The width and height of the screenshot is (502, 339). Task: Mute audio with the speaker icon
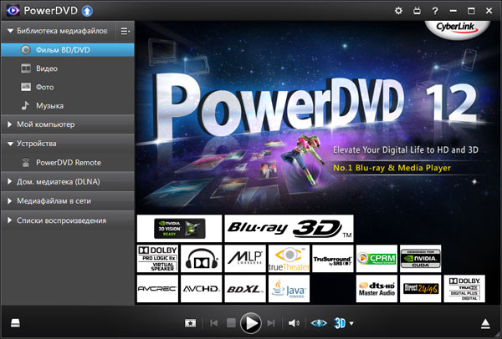(x=294, y=323)
